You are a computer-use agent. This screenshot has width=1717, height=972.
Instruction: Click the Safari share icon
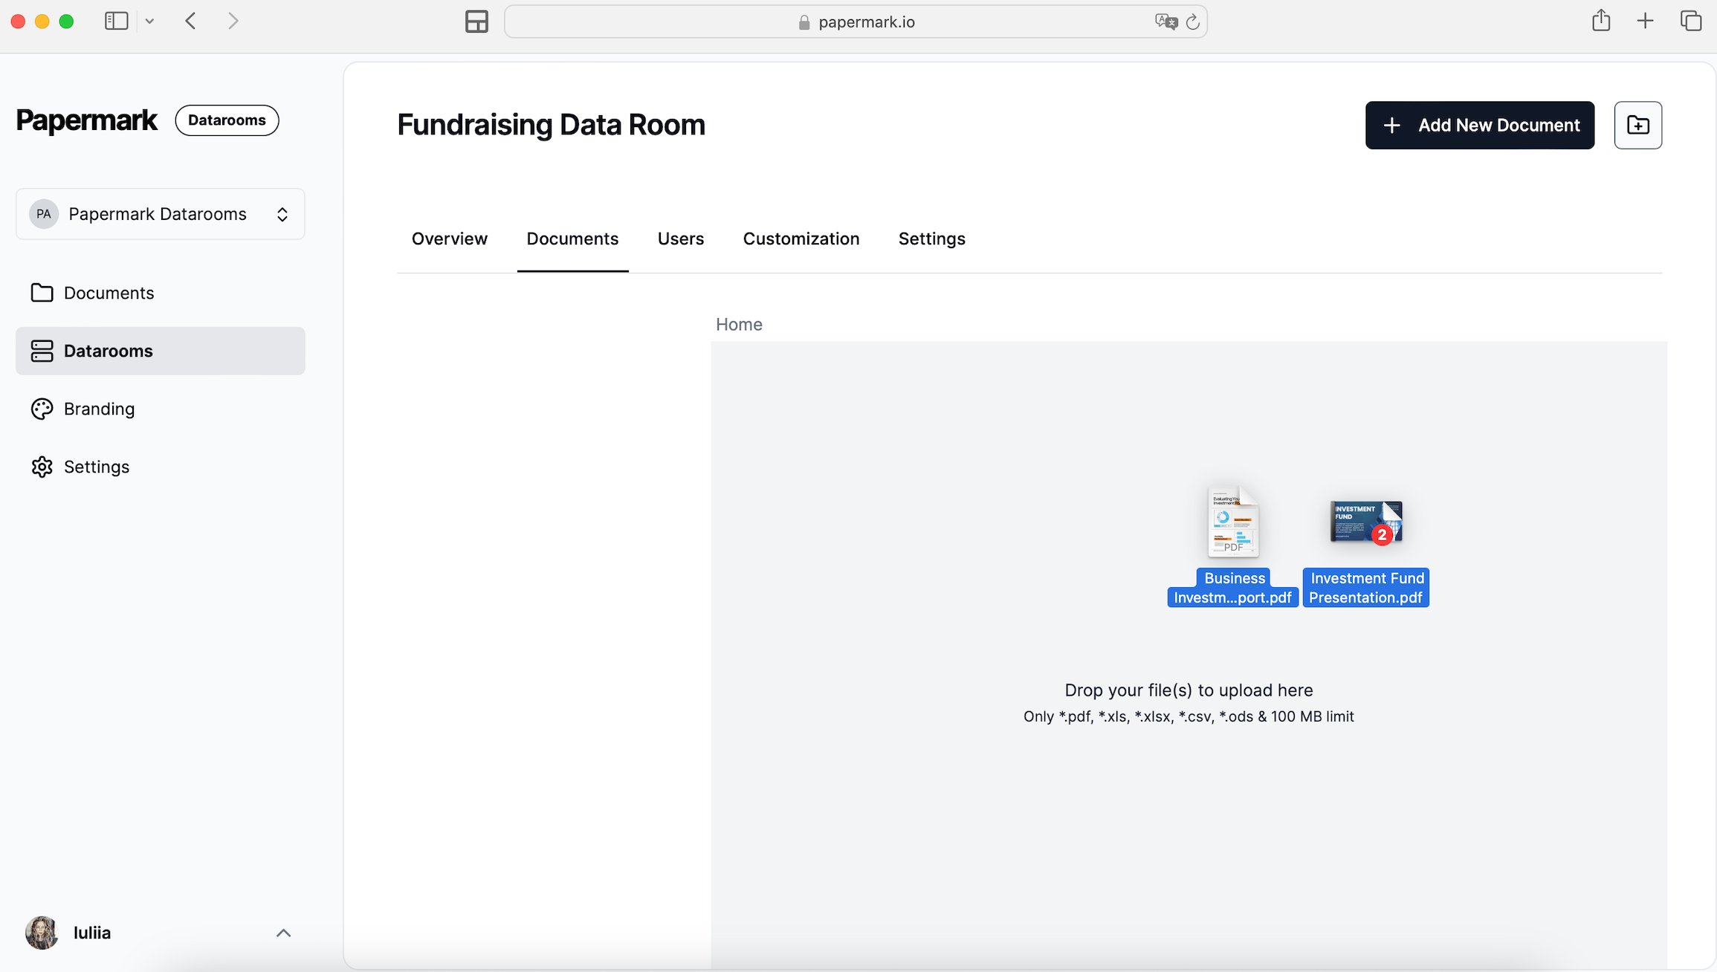(1601, 21)
